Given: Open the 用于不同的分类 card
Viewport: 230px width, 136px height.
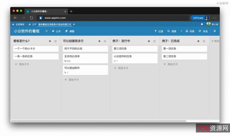Looking at the screenshot, I should click(x=85, y=49).
